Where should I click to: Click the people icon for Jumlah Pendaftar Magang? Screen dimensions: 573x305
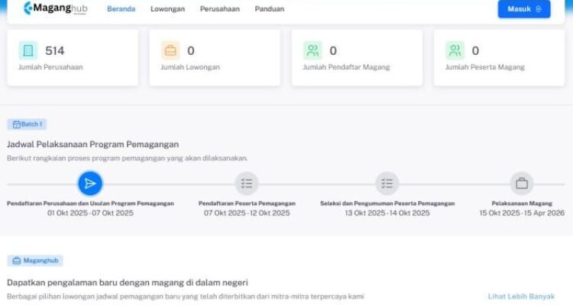pyautogui.click(x=312, y=51)
